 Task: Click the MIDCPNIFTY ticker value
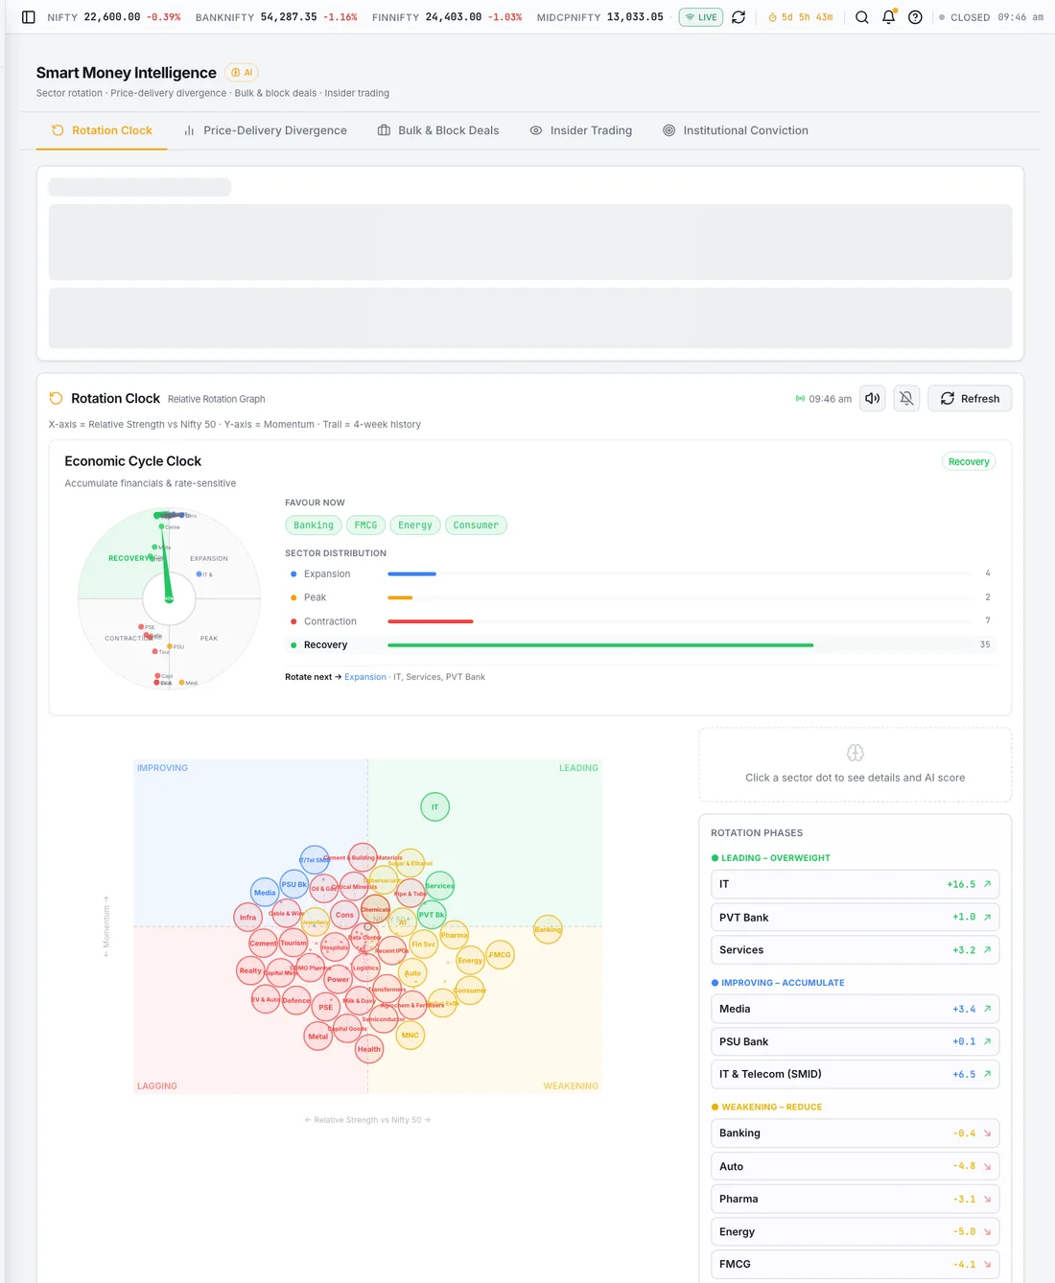coord(635,17)
